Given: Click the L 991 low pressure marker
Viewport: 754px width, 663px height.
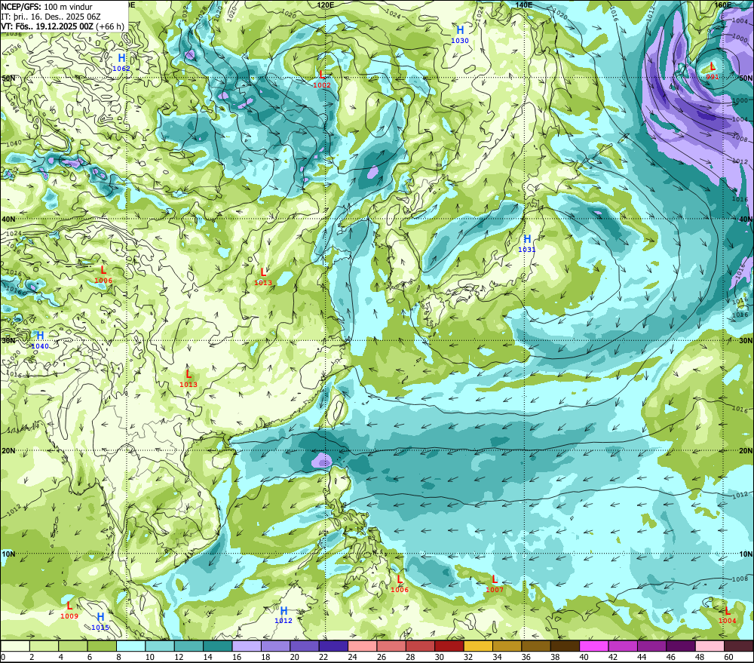Looking at the screenshot, I should [713, 71].
